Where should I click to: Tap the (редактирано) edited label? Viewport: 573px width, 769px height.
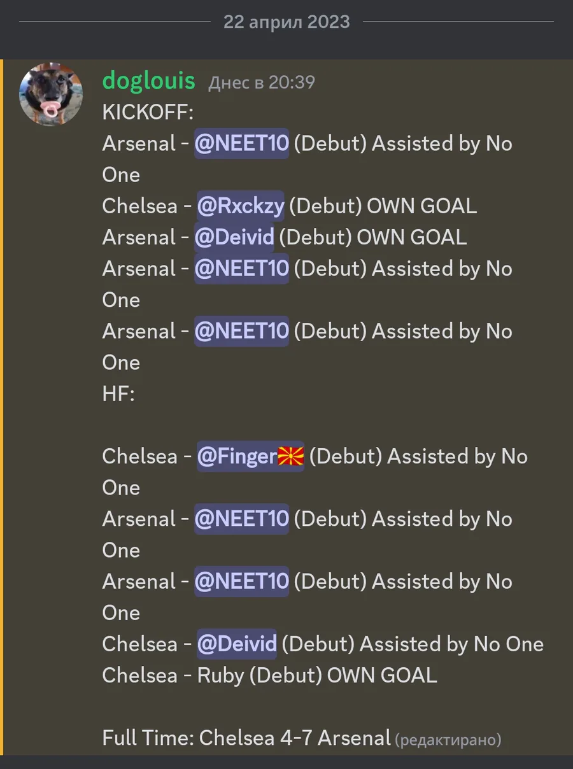click(448, 740)
